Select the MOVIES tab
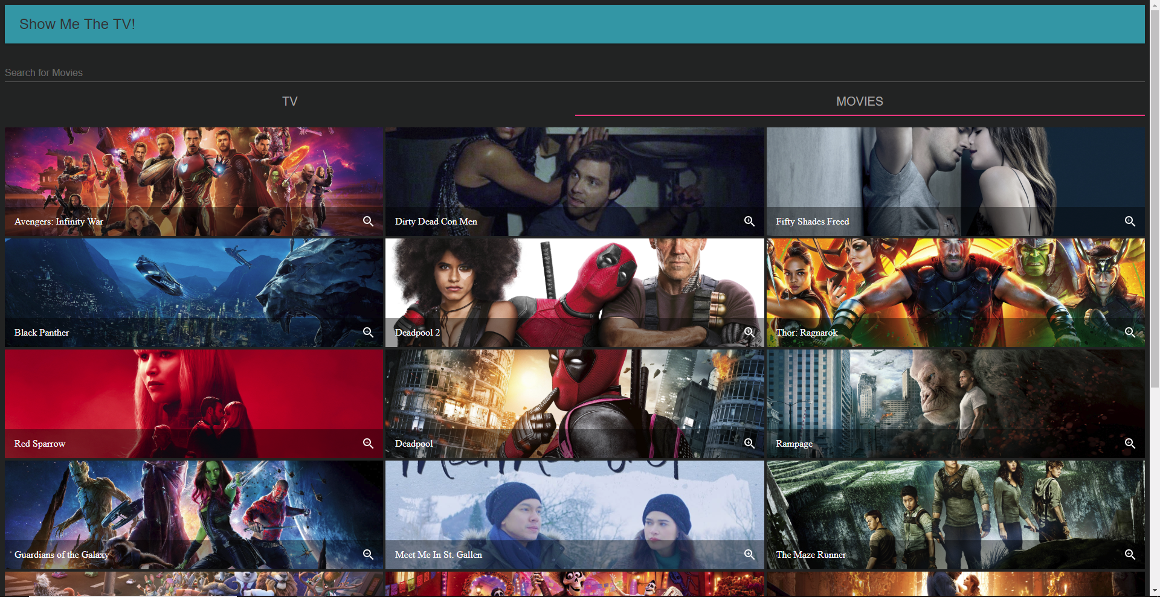Screen dimensions: 1160x597 pos(860,101)
